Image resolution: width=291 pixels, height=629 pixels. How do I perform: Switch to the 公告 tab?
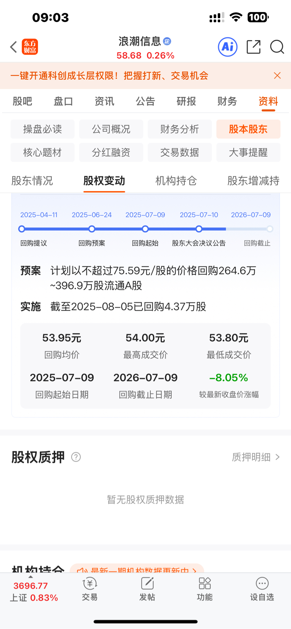(x=145, y=101)
